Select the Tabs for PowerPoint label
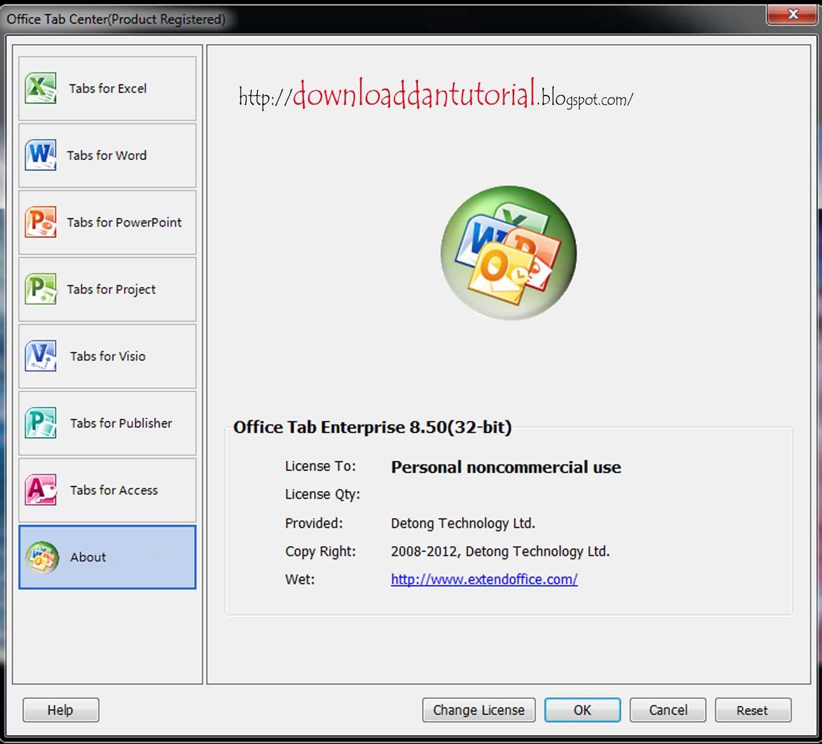822x744 pixels. (x=124, y=222)
